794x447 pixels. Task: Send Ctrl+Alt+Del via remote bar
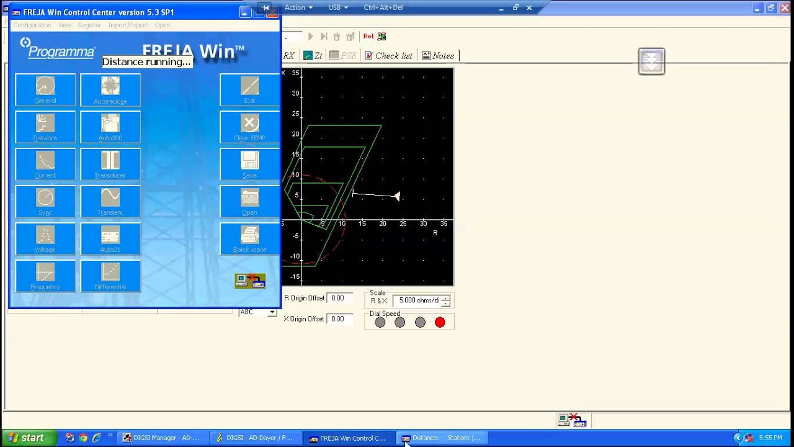383,7
